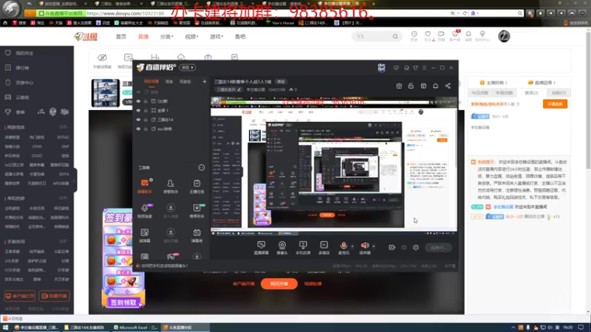Add a 多媒体 multimedia source
Screen dimensions: 591x332
[x=324, y=248]
